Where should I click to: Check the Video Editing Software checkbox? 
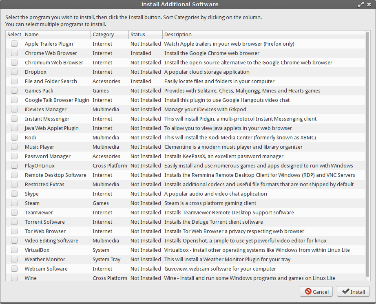pos(14,240)
